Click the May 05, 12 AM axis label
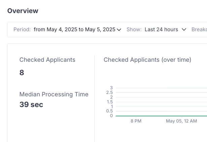This screenshot has height=142, width=207. point(181,121)
